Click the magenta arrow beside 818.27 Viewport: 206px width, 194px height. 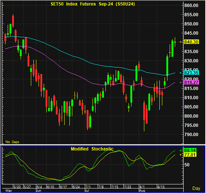181,83
